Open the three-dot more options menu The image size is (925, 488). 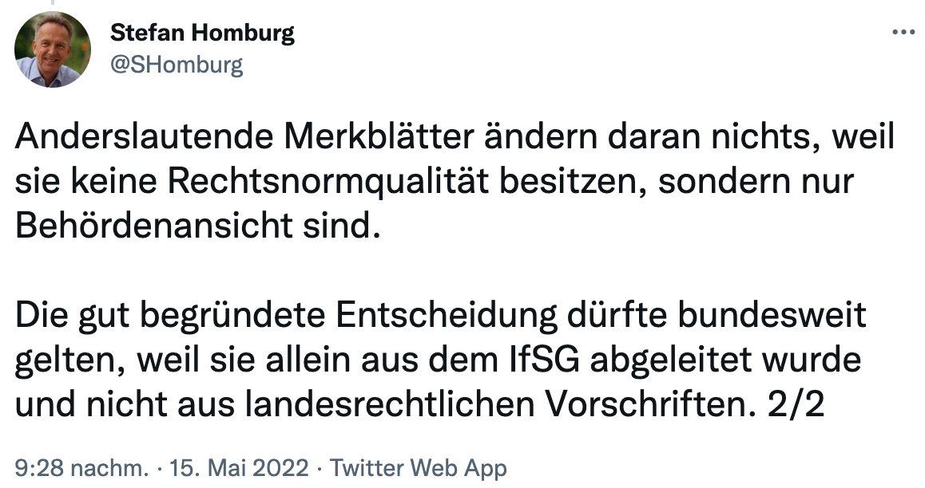[x=903, y=33]
